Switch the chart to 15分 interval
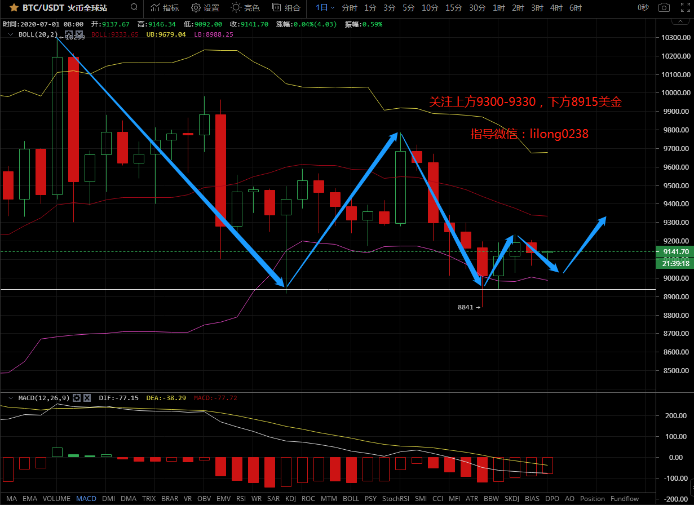The height and width of the screenshot is (505, 694). (x=453, y=8)
